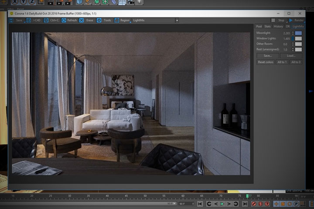The width and height of the screenshot is (314, 209).
Task: Open the Other Room color swatch
Action: click(298, 44)
